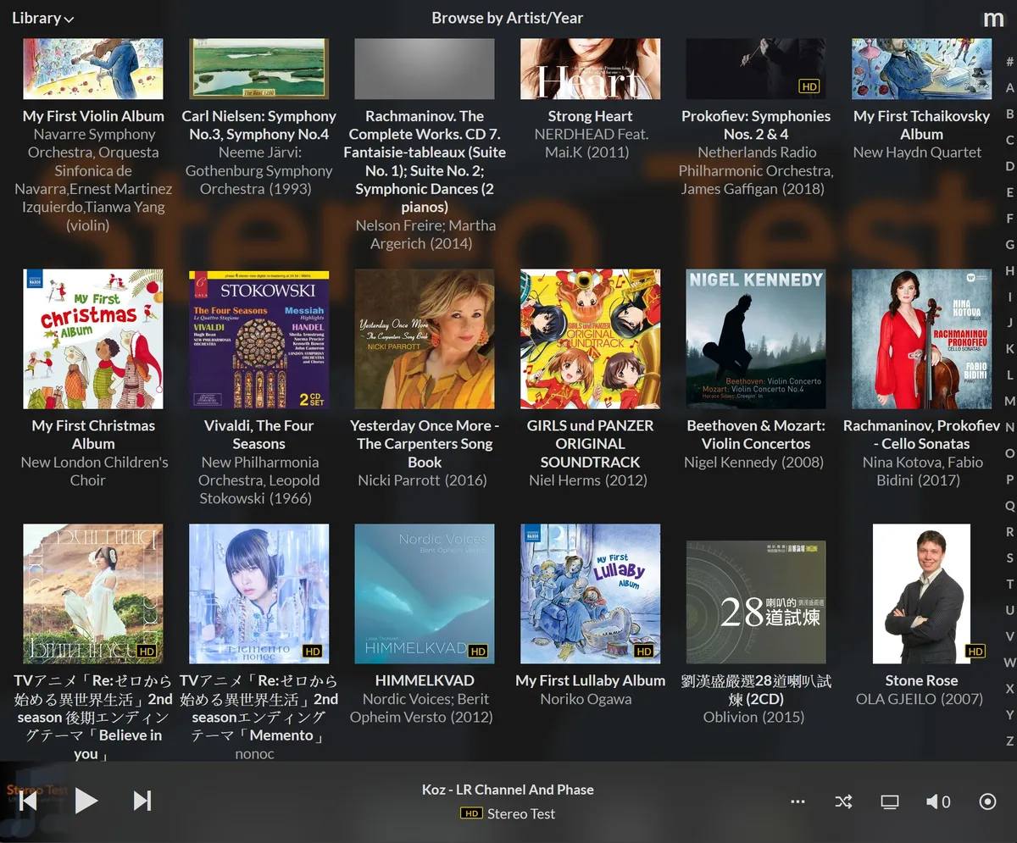Open the Library dropdown menu
The width and height of the screenshot is (1017, 843).
point(42,18)
